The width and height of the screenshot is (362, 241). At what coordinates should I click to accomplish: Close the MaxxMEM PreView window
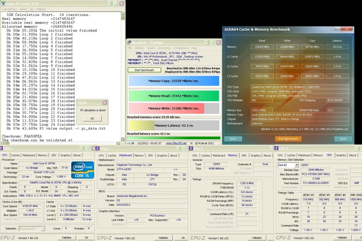(x=218, y=42)
